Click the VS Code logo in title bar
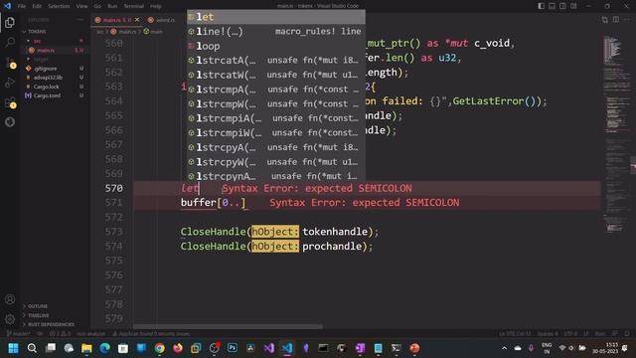The height and width of the screenshot is (358, 636). [x=7, y=6]
